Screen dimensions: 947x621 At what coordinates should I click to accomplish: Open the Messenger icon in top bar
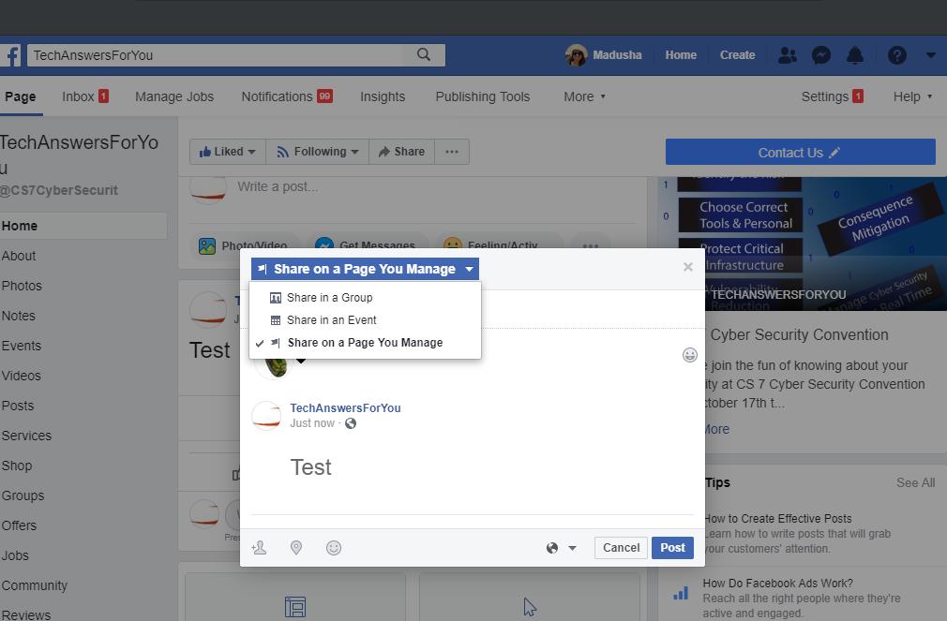click(820, 55)
